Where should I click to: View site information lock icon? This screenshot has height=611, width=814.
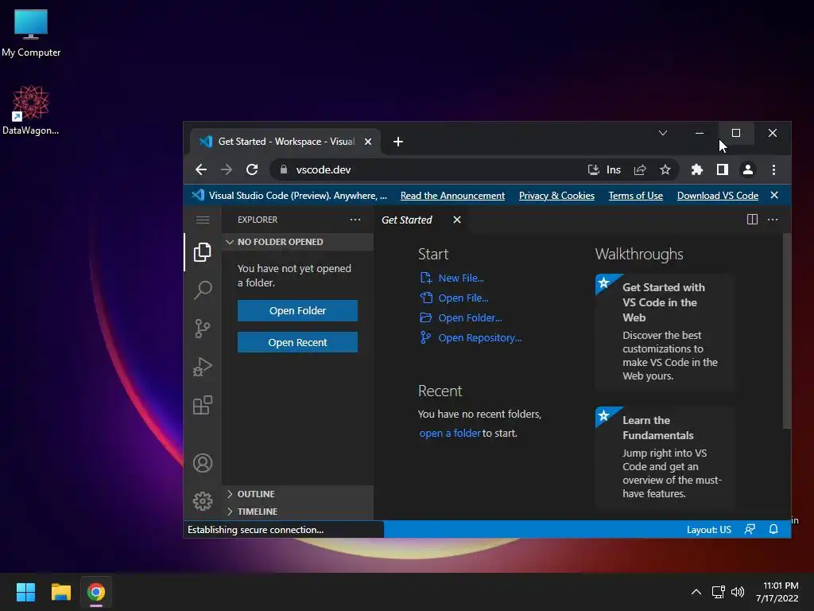point(284,169)
